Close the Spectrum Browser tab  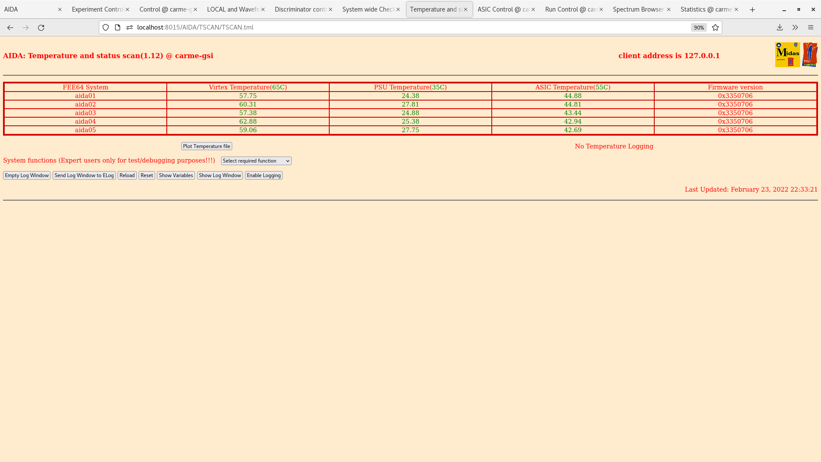click(x=669, y=9)
